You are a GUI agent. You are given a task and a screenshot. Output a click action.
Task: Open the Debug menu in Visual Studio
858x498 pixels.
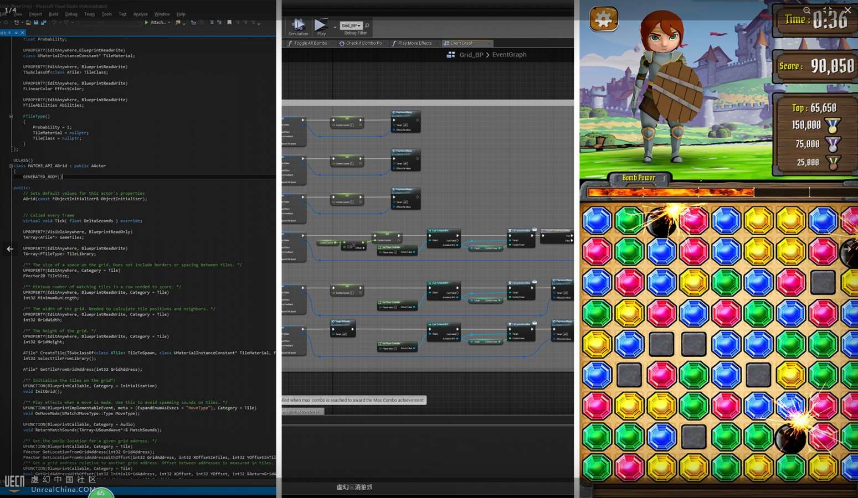[71, 14]
